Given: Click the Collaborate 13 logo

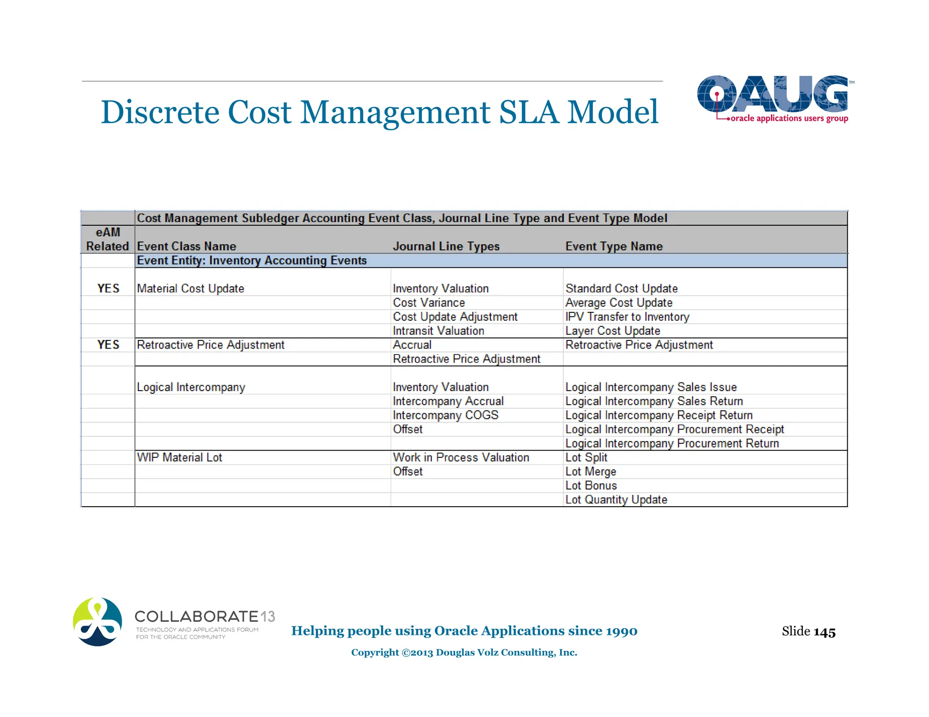Looking at the screenshot, I should 174,622.
